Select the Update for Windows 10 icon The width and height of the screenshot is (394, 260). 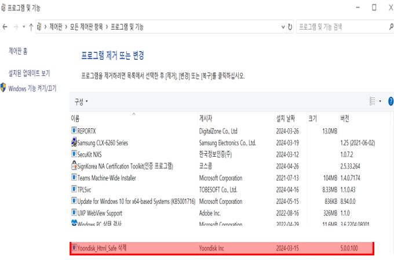pyautogui.click(x=74, y=200)
